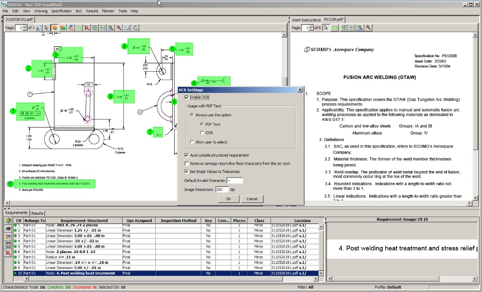Select the OCR radio button
This screenshot has width=482, height=292.
coord(202,133)
